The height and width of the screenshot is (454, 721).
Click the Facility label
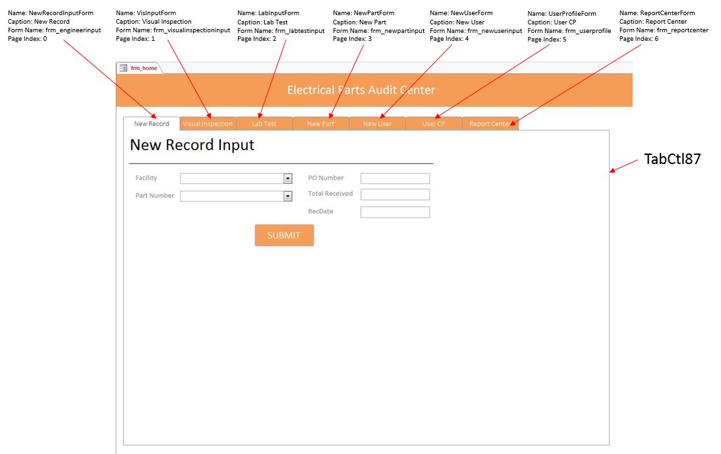click(146, 178)
